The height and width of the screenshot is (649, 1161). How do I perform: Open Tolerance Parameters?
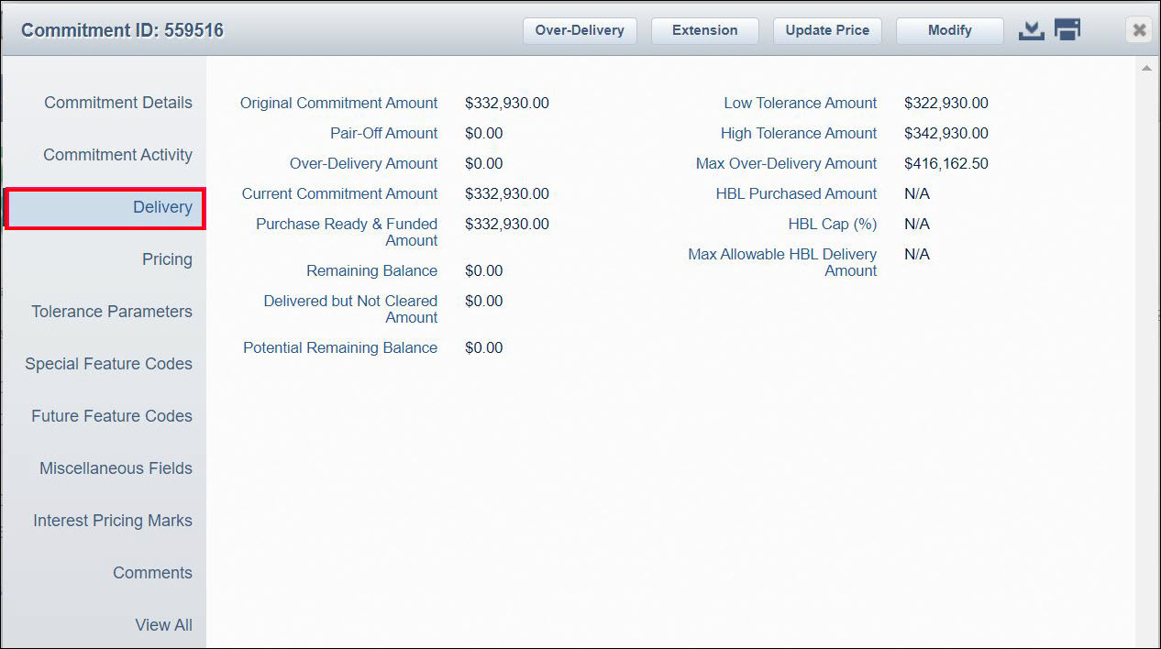(x=111, y=312)
